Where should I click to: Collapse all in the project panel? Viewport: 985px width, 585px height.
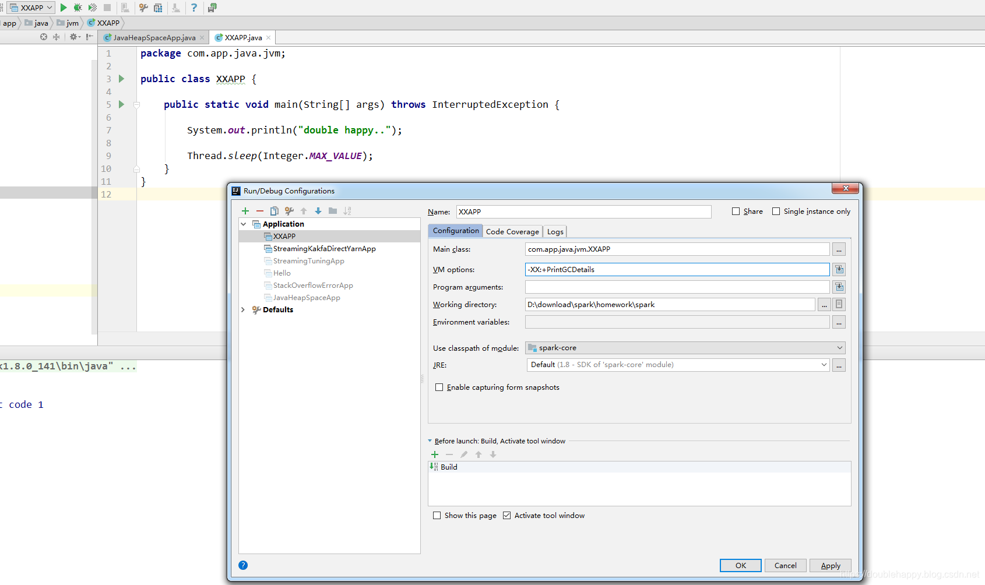click(x=56, y=37)
